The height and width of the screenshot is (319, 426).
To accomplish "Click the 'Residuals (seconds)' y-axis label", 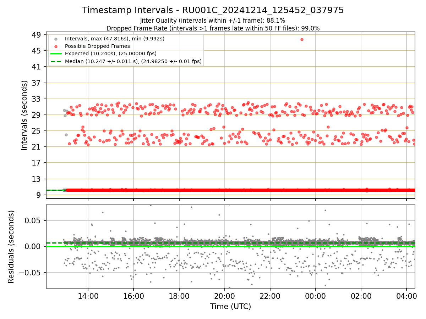I will click(11, 247).
